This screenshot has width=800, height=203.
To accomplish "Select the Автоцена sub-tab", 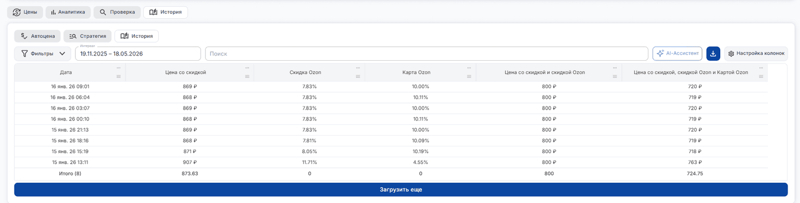I will (37, 36).
